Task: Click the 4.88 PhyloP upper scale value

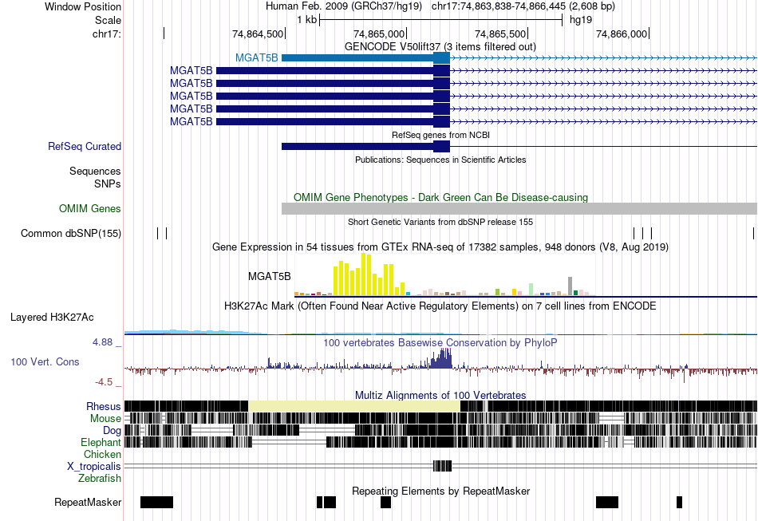Action: [102, 342]
